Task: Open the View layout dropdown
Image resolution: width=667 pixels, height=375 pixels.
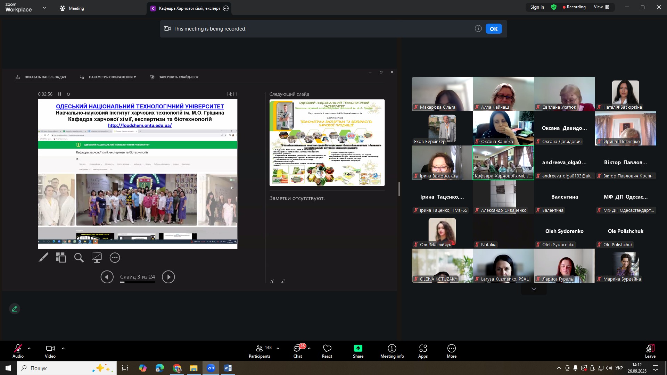Action: [602, 7]
